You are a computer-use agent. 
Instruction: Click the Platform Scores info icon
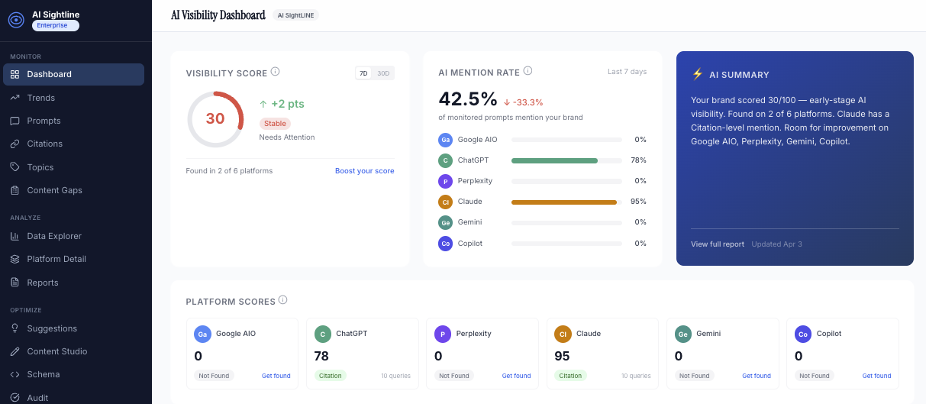(283, 300)
